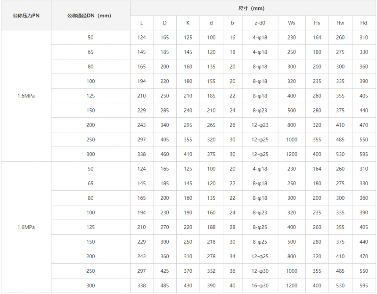
Task: Pick the D-column cell with 340
Action: pos(164,125)
